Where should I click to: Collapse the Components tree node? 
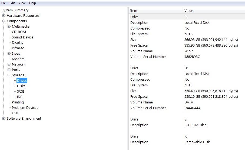point(4,21)
